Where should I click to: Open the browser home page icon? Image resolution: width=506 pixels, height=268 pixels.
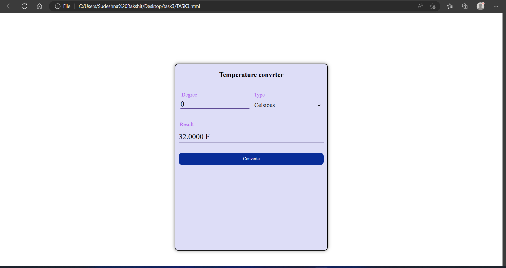[39, 6]
